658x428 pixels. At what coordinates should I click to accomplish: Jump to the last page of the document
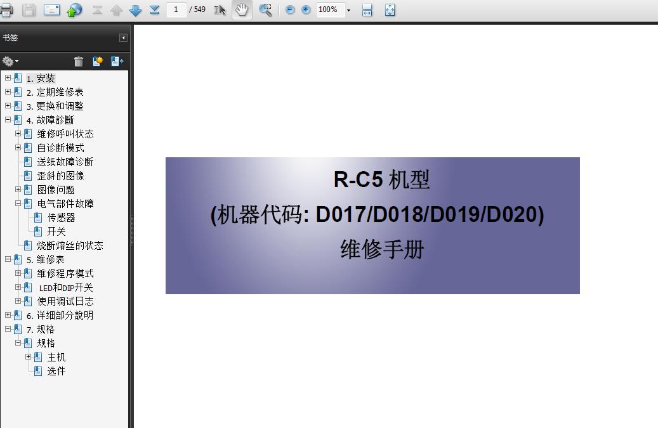coord(154,10)
